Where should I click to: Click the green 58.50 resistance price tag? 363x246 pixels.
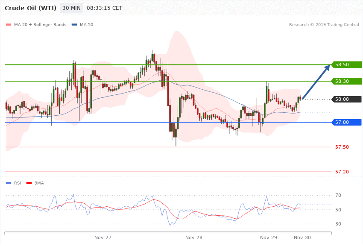click(x=346, y=64)
